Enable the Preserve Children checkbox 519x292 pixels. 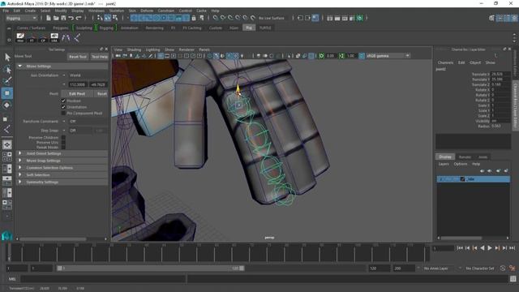click(x=63, y=137)
